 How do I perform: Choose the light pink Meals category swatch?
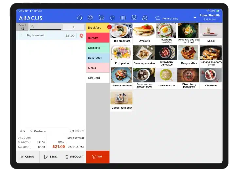tap(98, 68)
